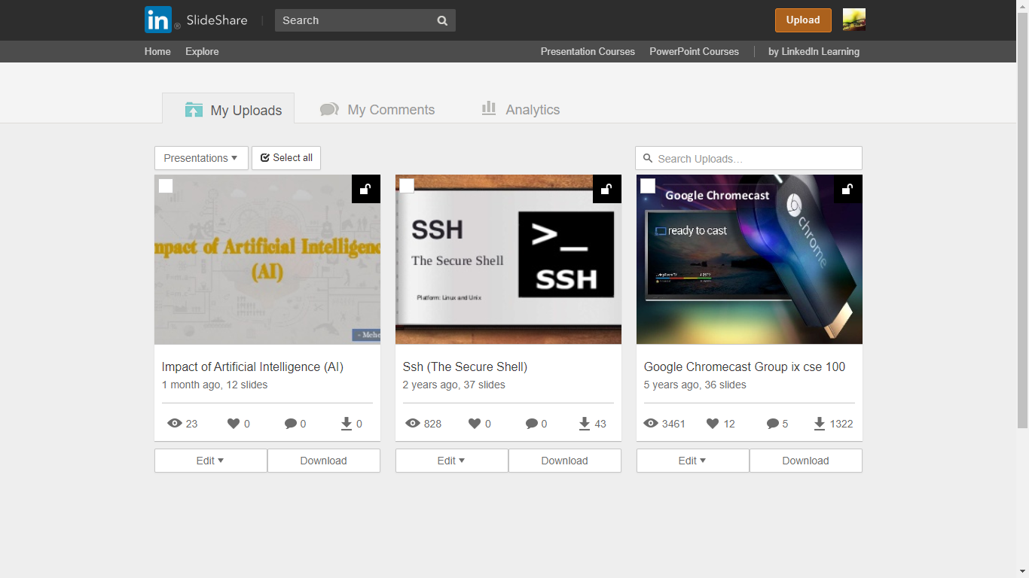This screenshot has height=578, width=1029.
Task: Click the heart likes icon on AI card
Action: click(x=234, y=424)
